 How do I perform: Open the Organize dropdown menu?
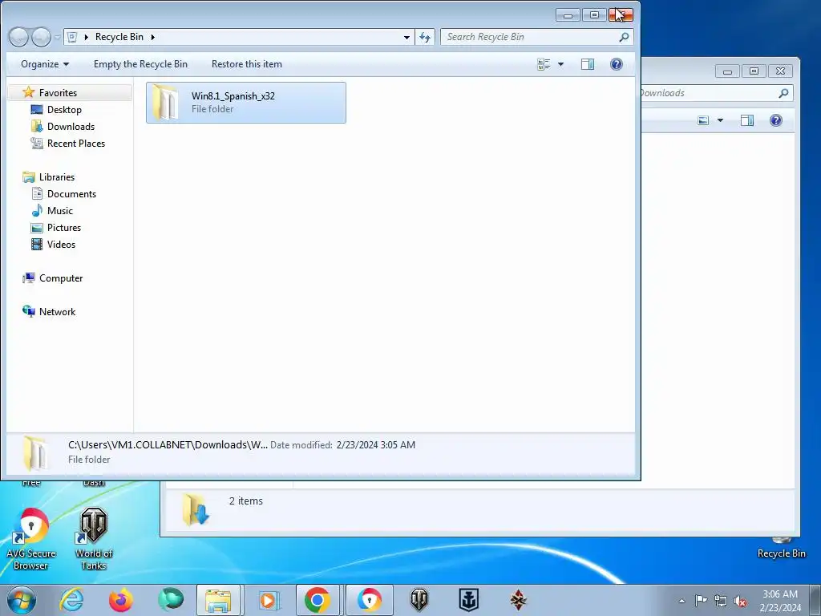point(45,64)
